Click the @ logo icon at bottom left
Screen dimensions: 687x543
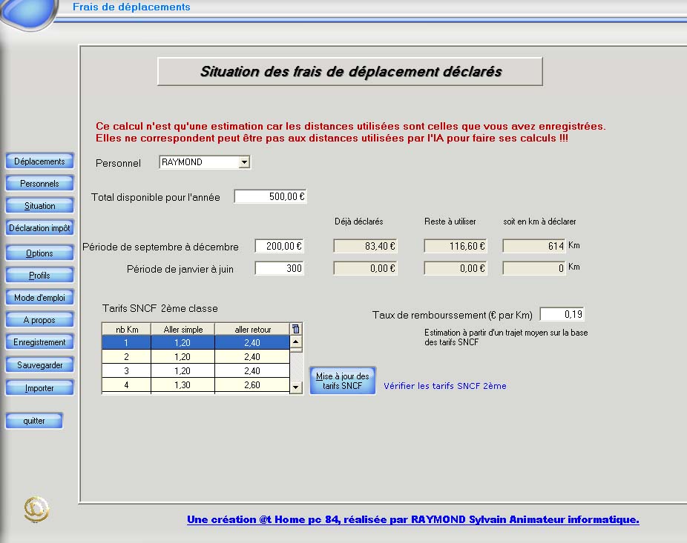[36, 509]
